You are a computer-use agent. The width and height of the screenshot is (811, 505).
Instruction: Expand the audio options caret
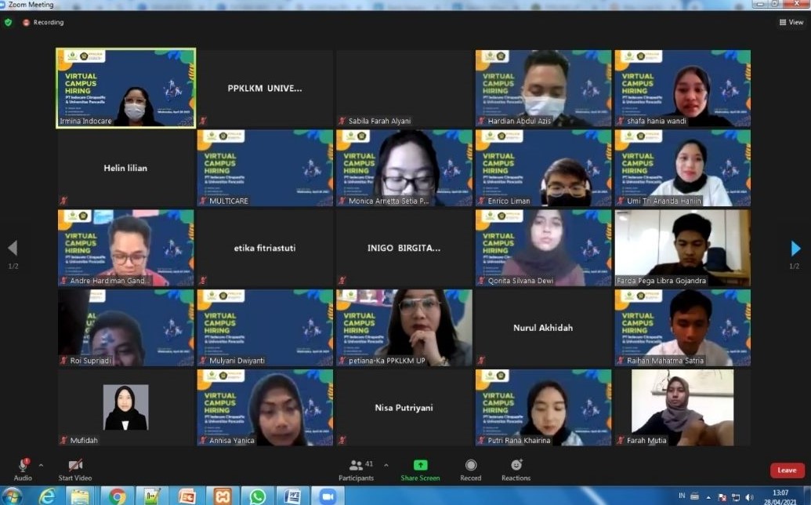41,465
